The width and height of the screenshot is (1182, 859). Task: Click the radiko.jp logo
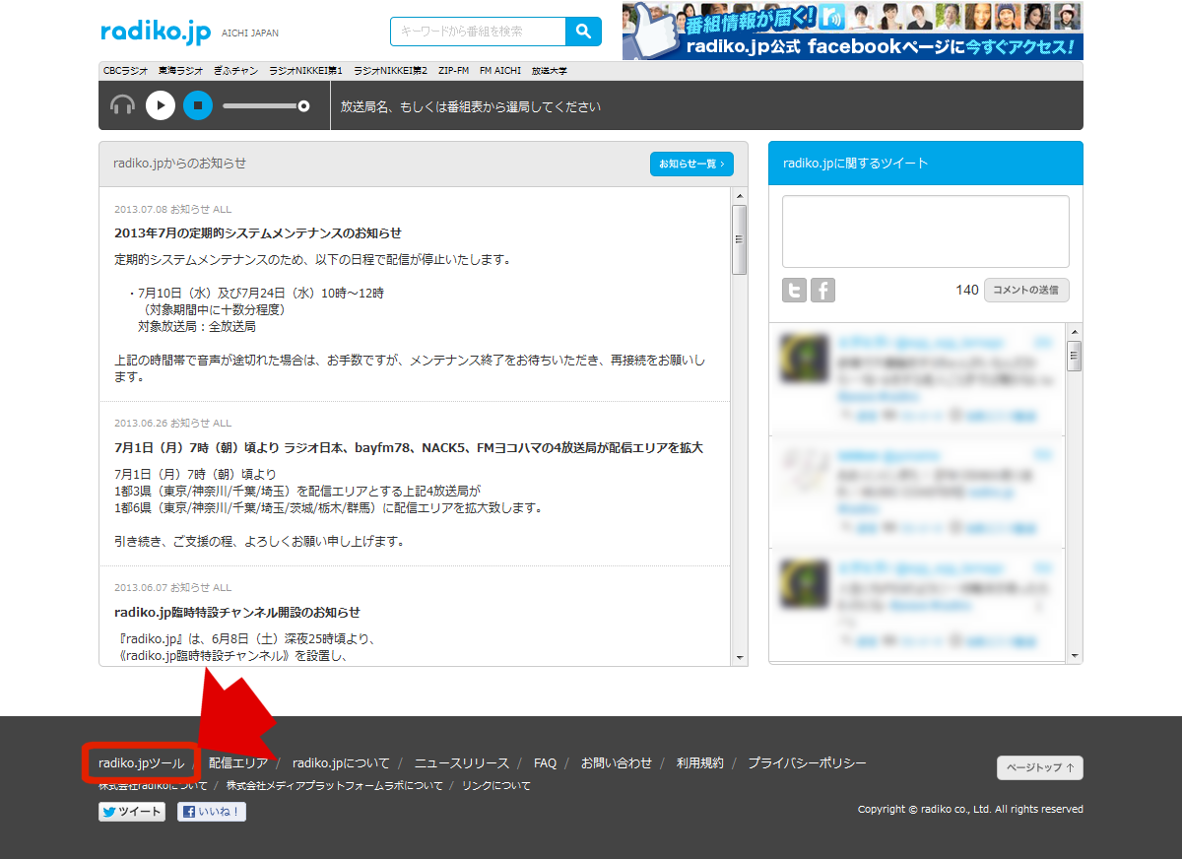[x=156, y=32]
